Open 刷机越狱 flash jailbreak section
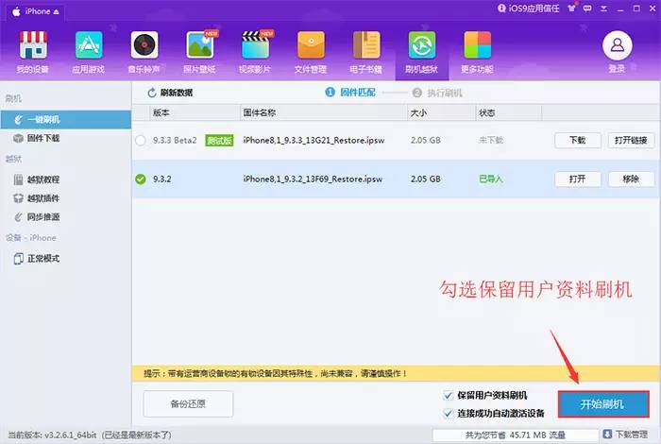Screen dimensions: 661x444 click(x=421, y=52)
